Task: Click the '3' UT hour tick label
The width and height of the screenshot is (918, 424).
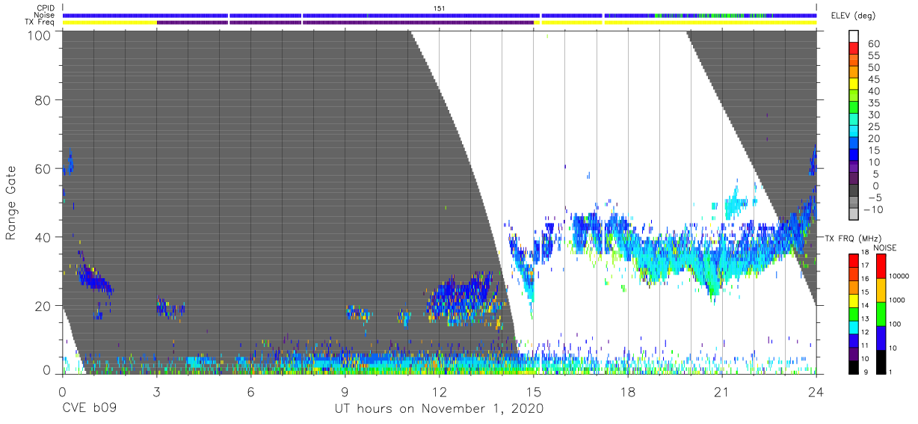Action: [x=156, y=392]
